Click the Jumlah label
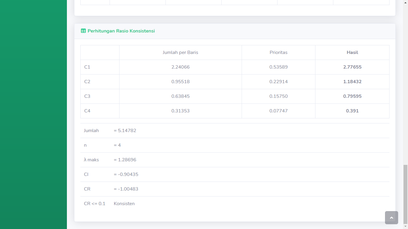 (x=91, y=131)
